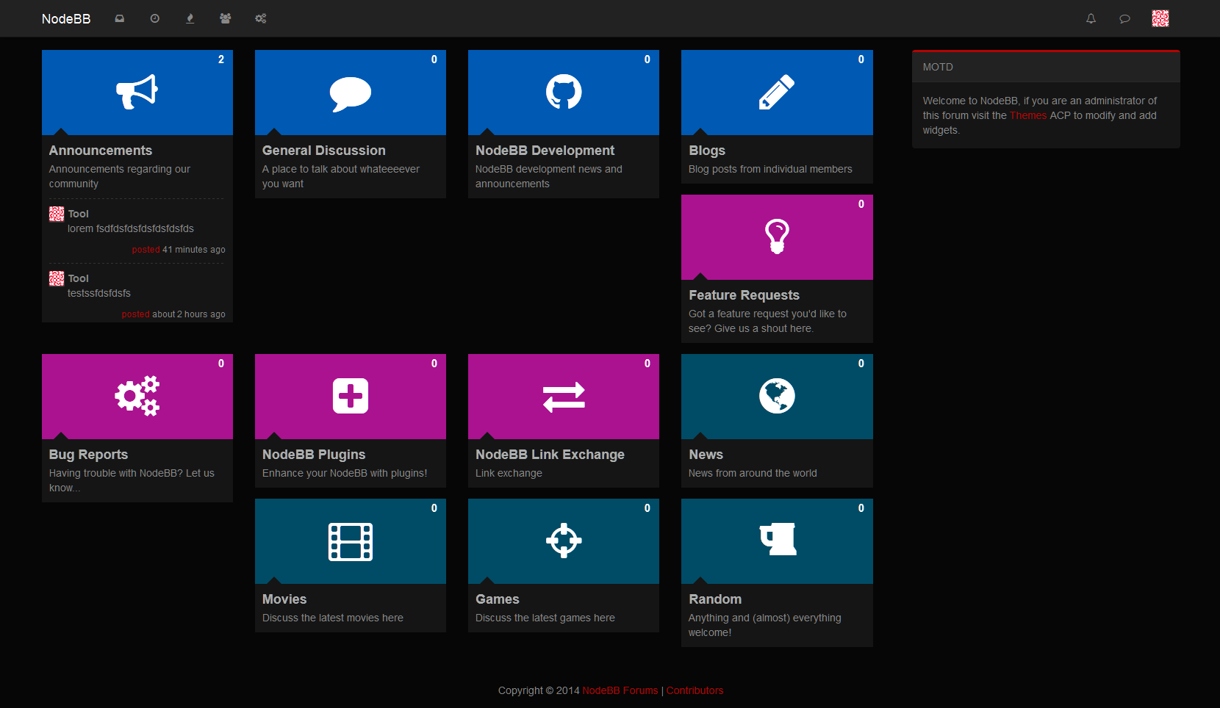Open the Games category title
The width and height of the screenshot is (1220, 708).
click(498, 599)
